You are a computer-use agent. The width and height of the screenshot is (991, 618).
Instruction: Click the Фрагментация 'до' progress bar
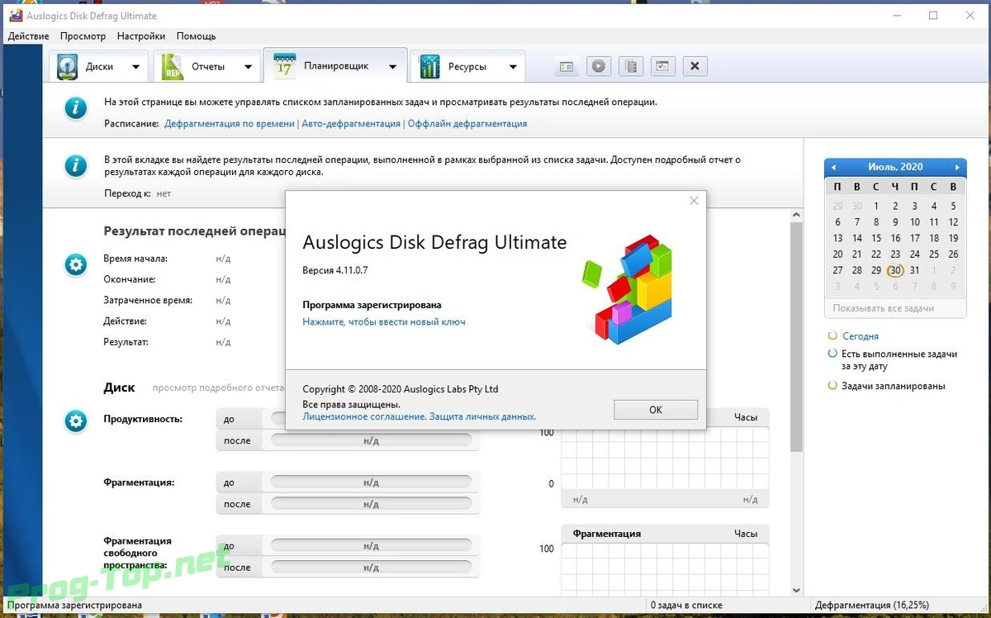[371, 483]
